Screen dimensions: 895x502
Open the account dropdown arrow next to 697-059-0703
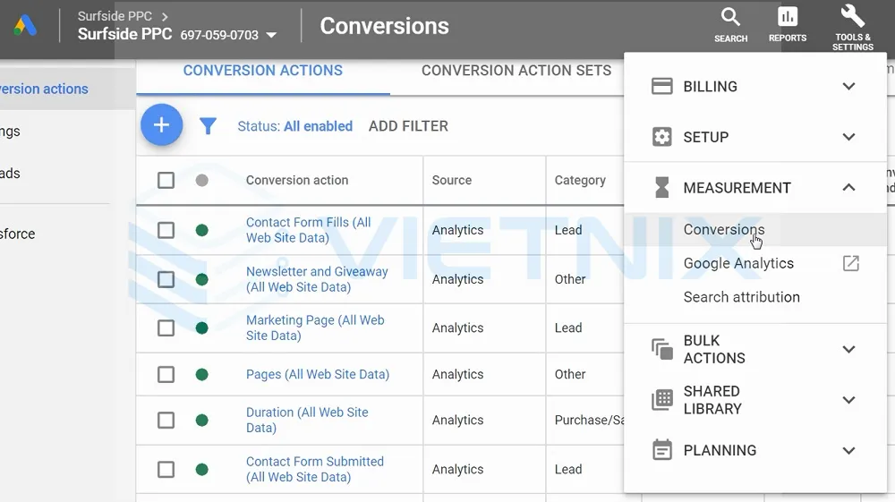[x=272, y=36]
